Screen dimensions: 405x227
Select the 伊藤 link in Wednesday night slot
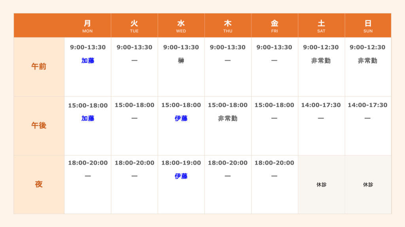(181, 176)
